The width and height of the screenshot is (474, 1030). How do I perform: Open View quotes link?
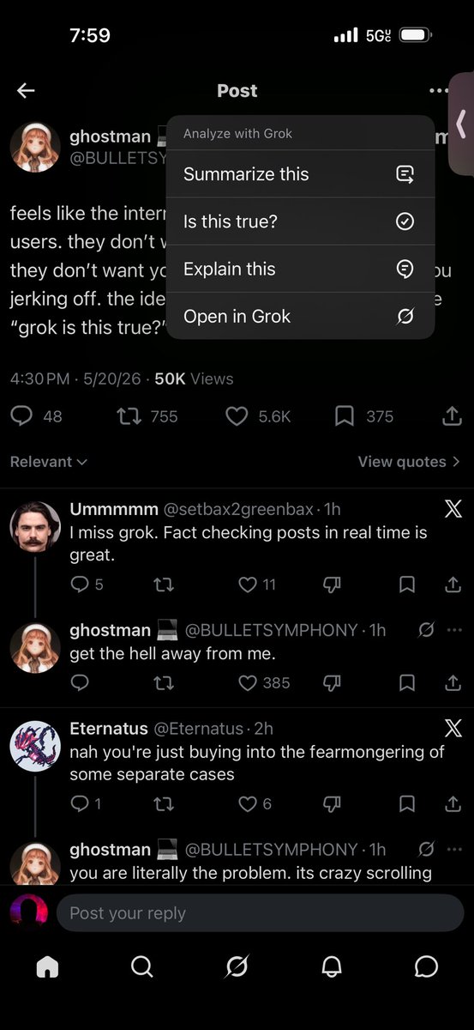[x=409, y=462]
